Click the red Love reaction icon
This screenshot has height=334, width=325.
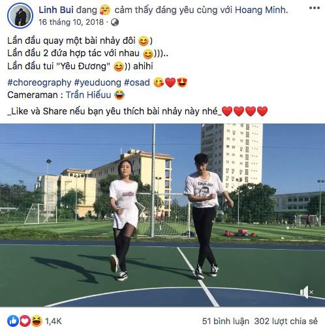pos(25,321)
